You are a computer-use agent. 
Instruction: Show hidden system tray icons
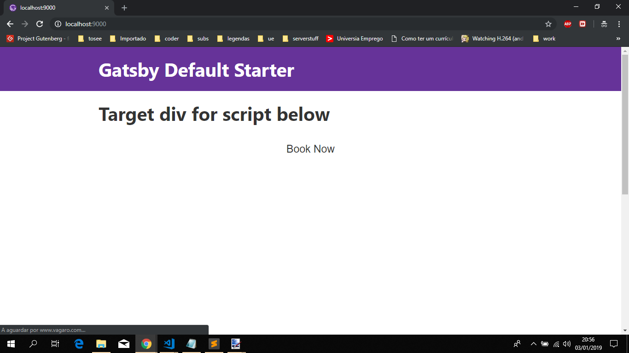pyautogui.click(x=534, y=344)
